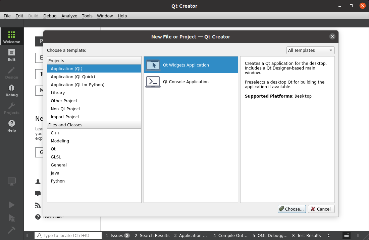Open the QML Debugger Console pane

click(x=270, y=235)
